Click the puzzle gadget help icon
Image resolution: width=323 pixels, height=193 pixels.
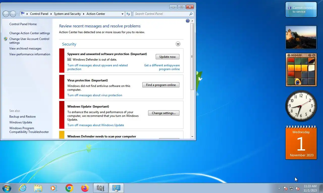pos(310,55)
